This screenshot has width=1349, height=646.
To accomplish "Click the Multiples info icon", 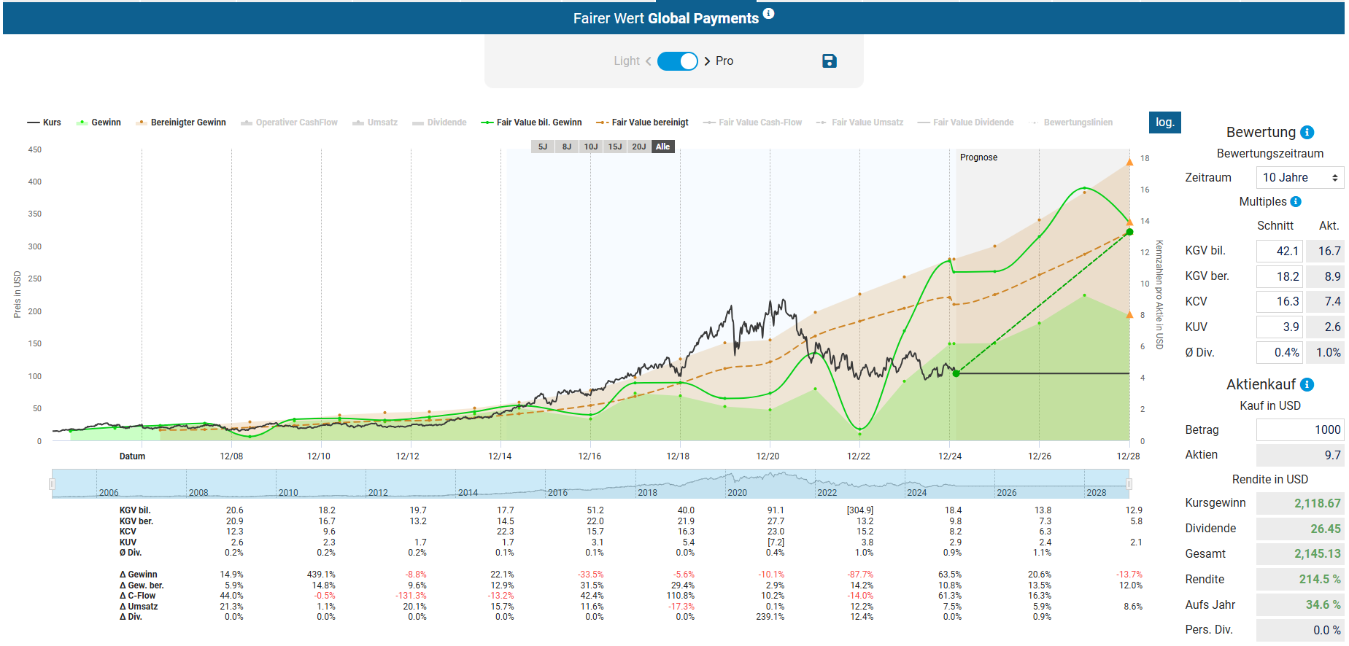I will [1296, 202].
